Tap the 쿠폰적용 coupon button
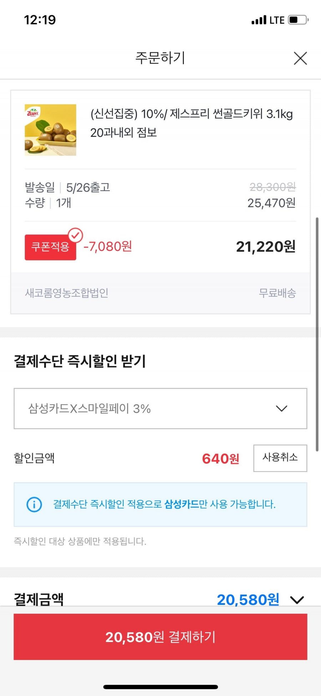The width and height of the screenshot is (321, 696). pyautogui.click(x=50, y=247)
